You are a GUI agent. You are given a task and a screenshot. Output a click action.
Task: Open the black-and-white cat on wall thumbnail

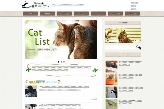coord(112,92)
